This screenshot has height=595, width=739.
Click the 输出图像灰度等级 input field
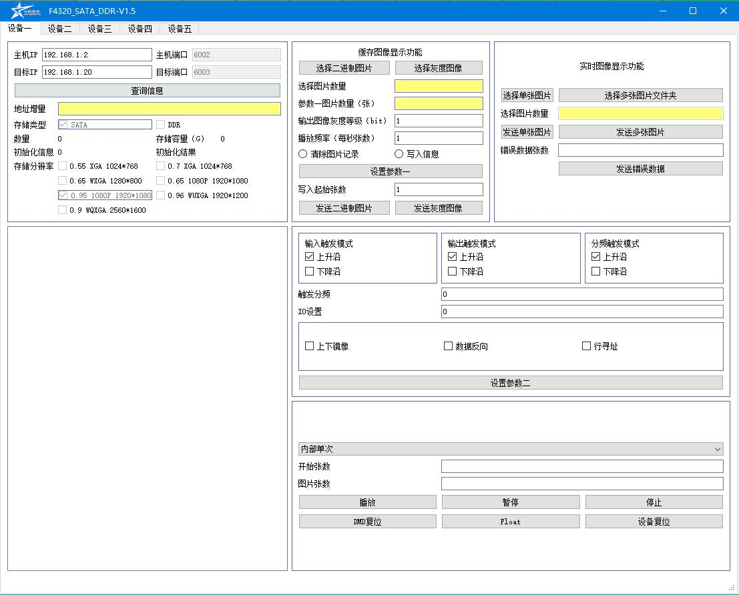click(x=439, y=121)
